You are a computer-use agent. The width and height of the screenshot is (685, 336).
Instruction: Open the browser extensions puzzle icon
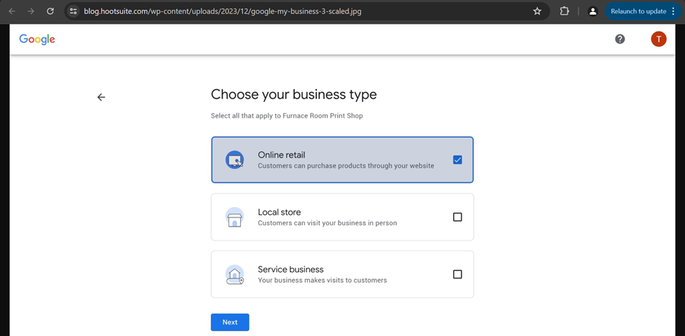pos(564,11)
